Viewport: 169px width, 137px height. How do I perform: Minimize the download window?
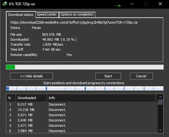point(132,4)
